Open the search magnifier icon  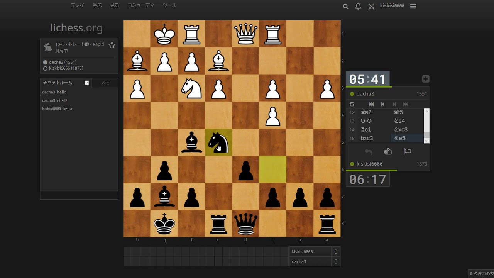pyautogui.click(x=345, y=6)
